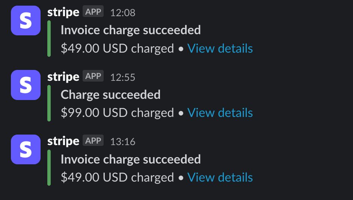Click the 13:16 message timestamp
353x200 pixels.
click(123, 142)
